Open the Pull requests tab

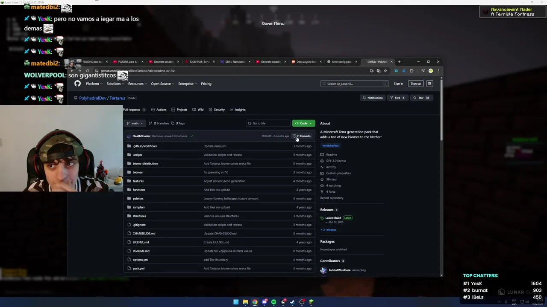pos(134,110)
